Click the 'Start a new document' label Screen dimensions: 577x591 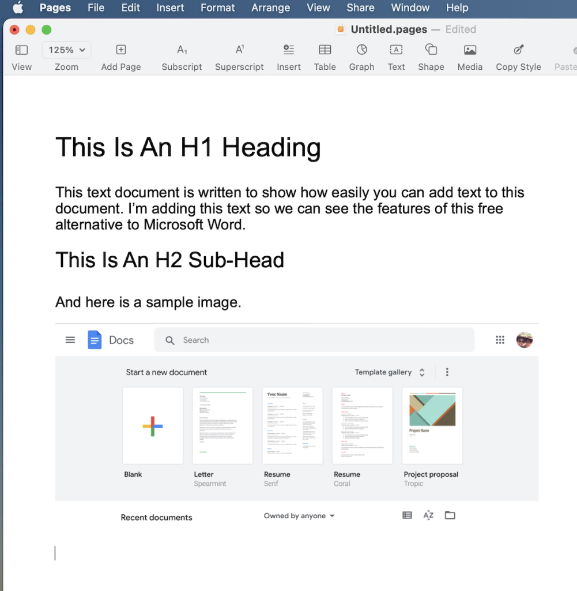tap(167, 372)
